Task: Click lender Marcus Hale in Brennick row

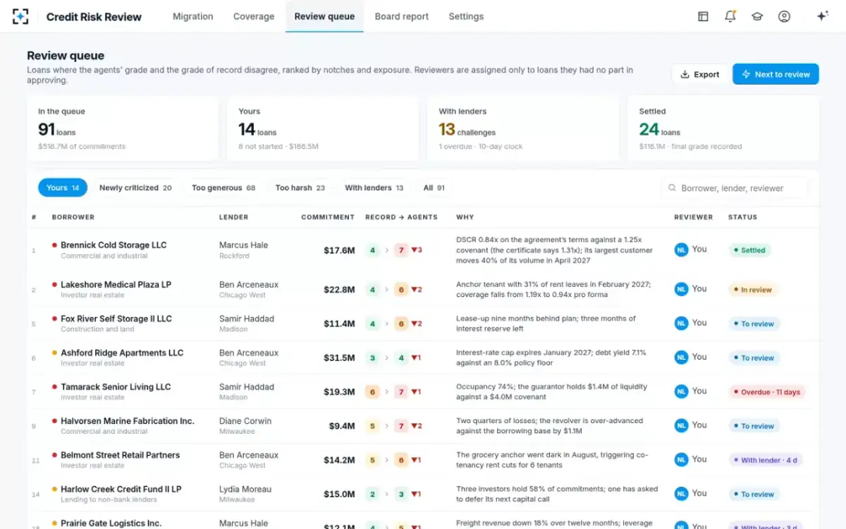Action: [x=244, y=245]
